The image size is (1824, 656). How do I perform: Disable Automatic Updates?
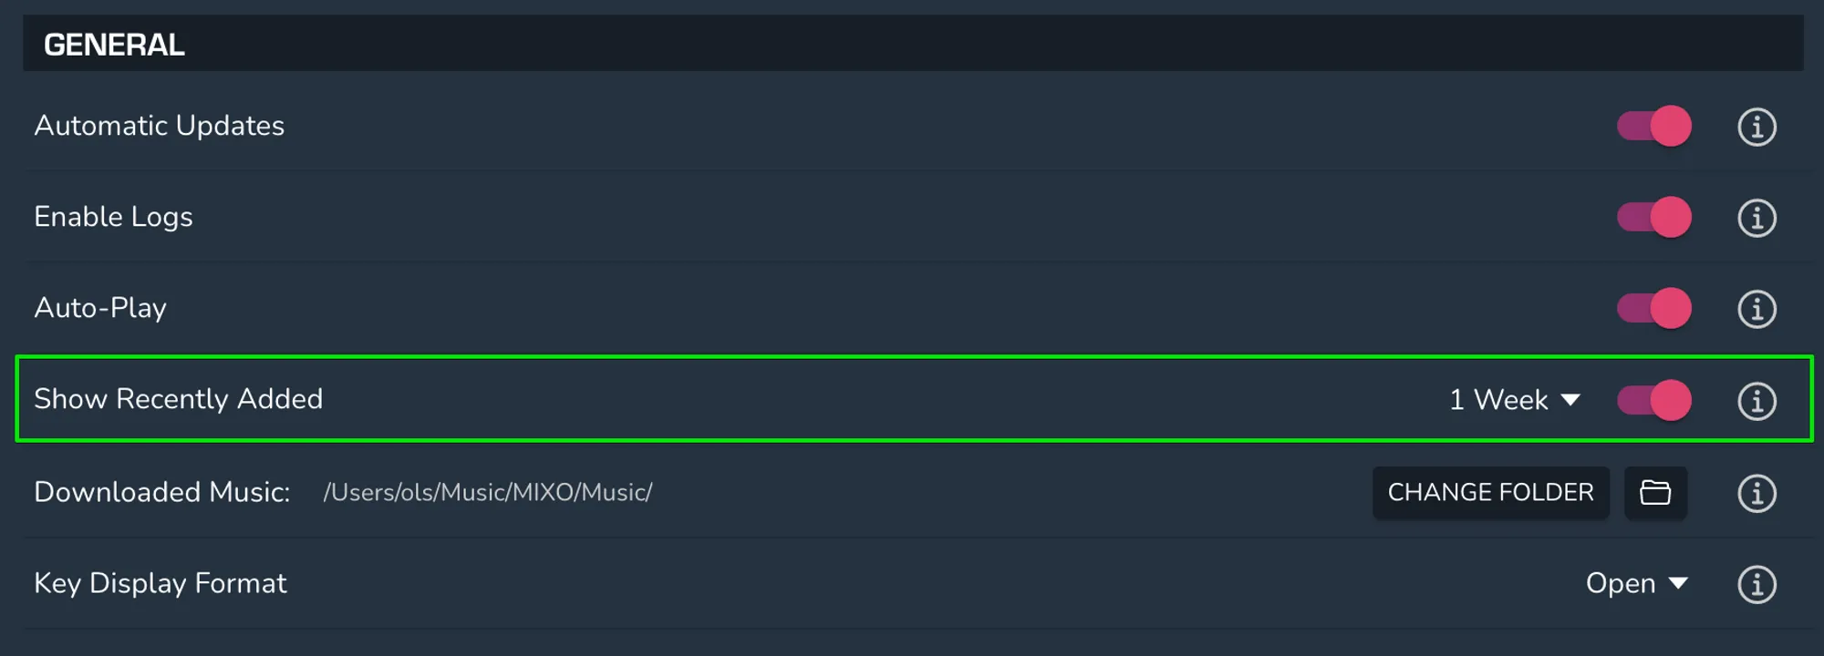tap(1653, 127)
